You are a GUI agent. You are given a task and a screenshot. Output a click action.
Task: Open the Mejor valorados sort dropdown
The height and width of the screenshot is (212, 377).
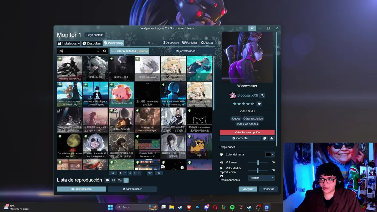195,51
